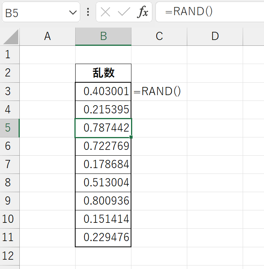The image size is (264, 269).
Task: Open the Name Box dropdown arrow
Action: (x=72, y=12)
